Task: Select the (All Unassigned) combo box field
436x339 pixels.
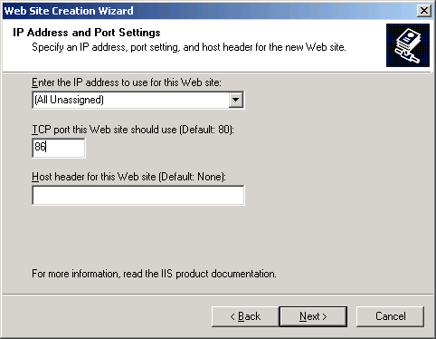Action: (x=138, y=100)
